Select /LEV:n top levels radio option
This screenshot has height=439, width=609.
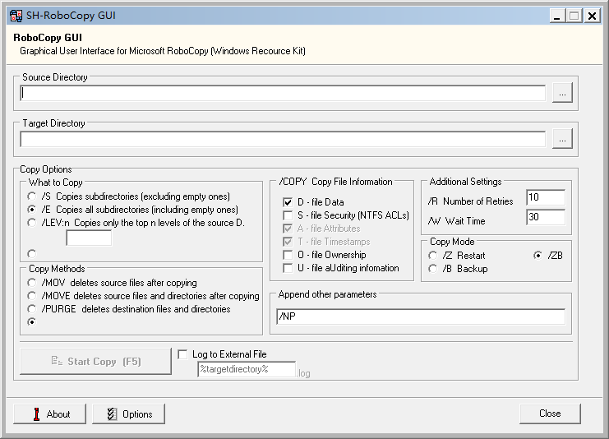(x=32, y=223)
